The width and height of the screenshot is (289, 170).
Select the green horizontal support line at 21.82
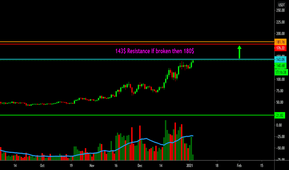(137, 115)
